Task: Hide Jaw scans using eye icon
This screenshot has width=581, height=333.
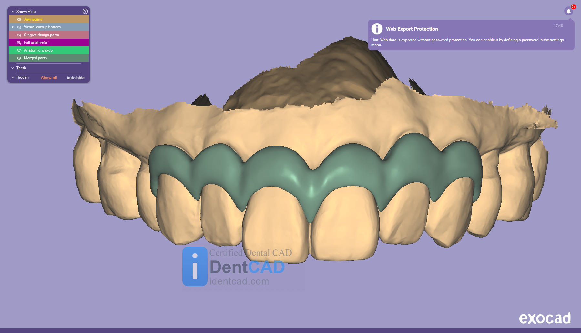Action: click(x=19, y=19)
